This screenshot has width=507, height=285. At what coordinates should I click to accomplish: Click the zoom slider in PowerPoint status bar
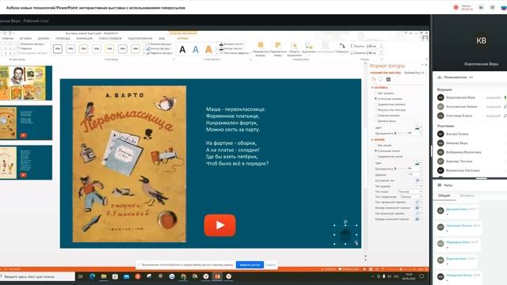click(x=401, y=269)
